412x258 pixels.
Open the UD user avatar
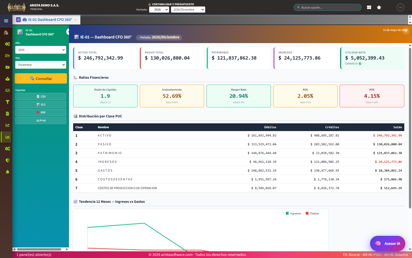click(x=400, y=7)
